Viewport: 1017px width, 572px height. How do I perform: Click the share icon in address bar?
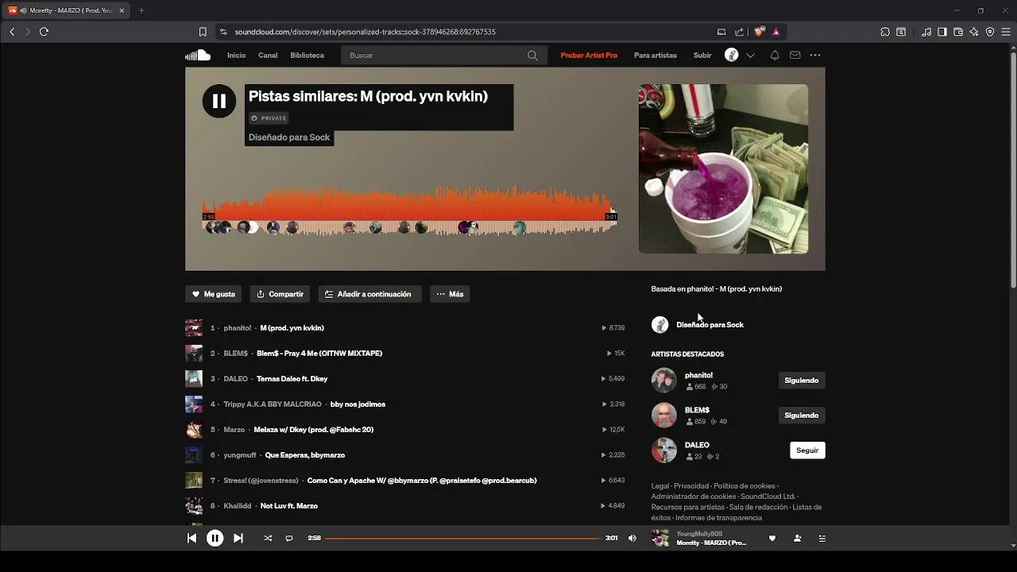[740, 32]
